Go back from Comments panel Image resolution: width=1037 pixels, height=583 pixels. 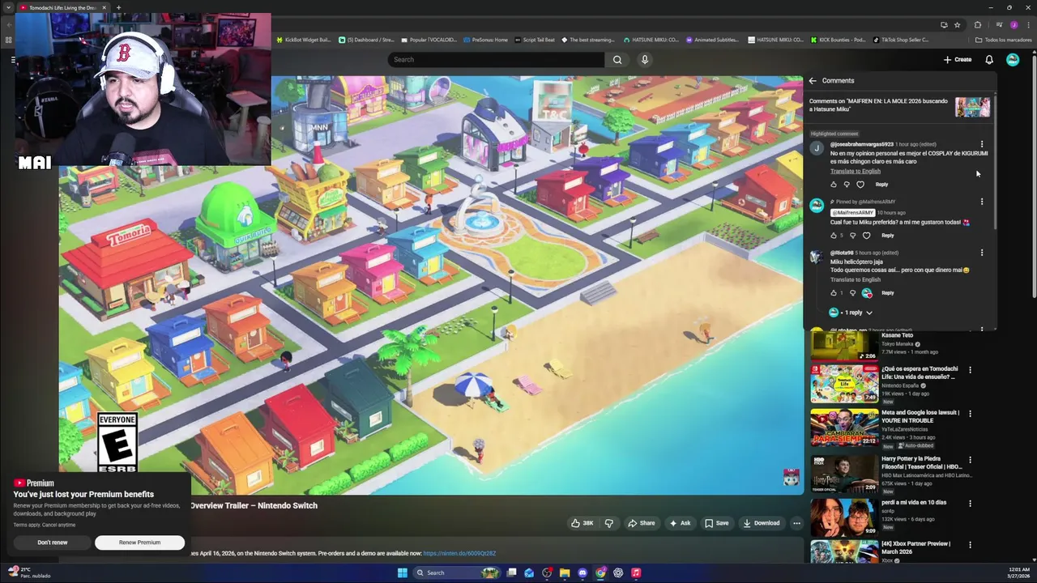click(813, 80)
